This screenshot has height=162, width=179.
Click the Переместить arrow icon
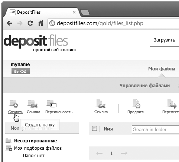[172, 104]
